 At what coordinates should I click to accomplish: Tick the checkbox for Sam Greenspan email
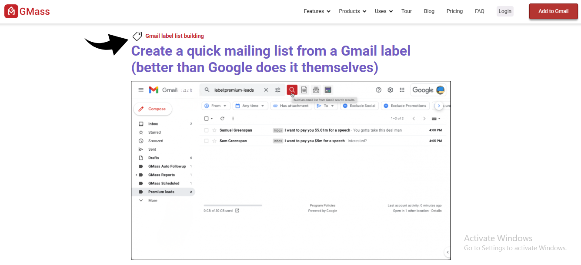point(207,141)
